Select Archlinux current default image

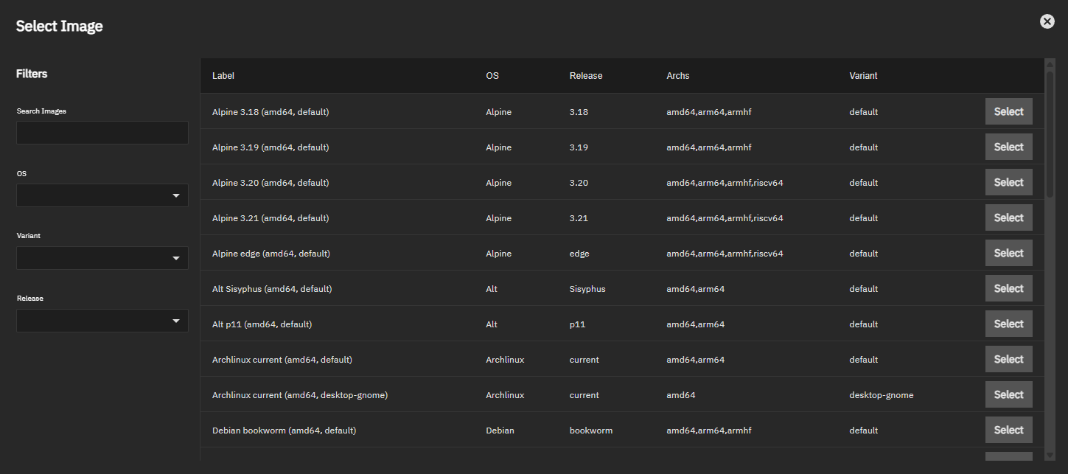point(1008,360)
